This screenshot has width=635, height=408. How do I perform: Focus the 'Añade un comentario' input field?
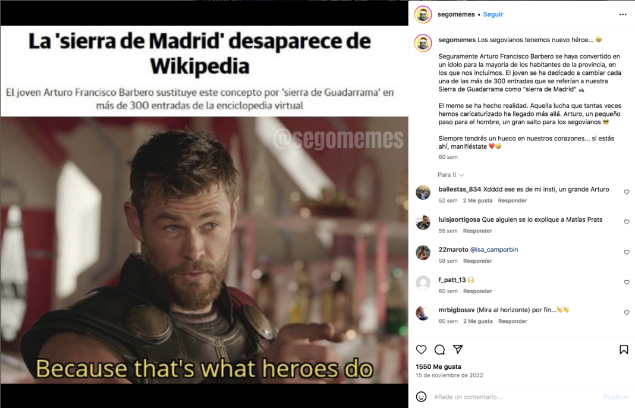click(x=514, y=397)
